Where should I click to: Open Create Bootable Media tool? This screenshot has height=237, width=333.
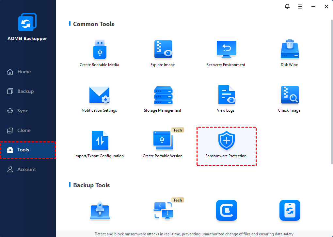[x=99, y=53]
